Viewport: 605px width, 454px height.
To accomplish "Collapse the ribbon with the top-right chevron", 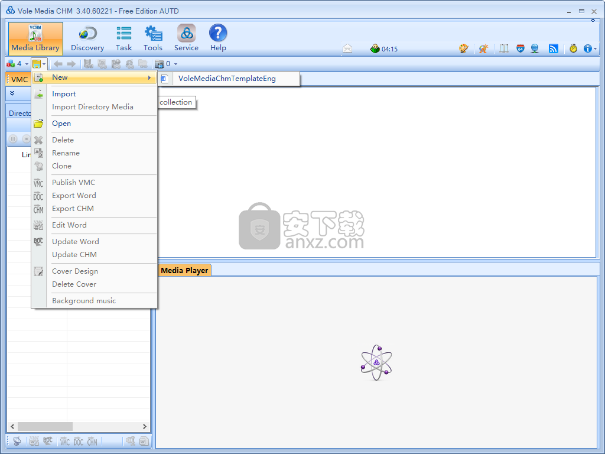I will pyautogui.click(x=593, y=21).
